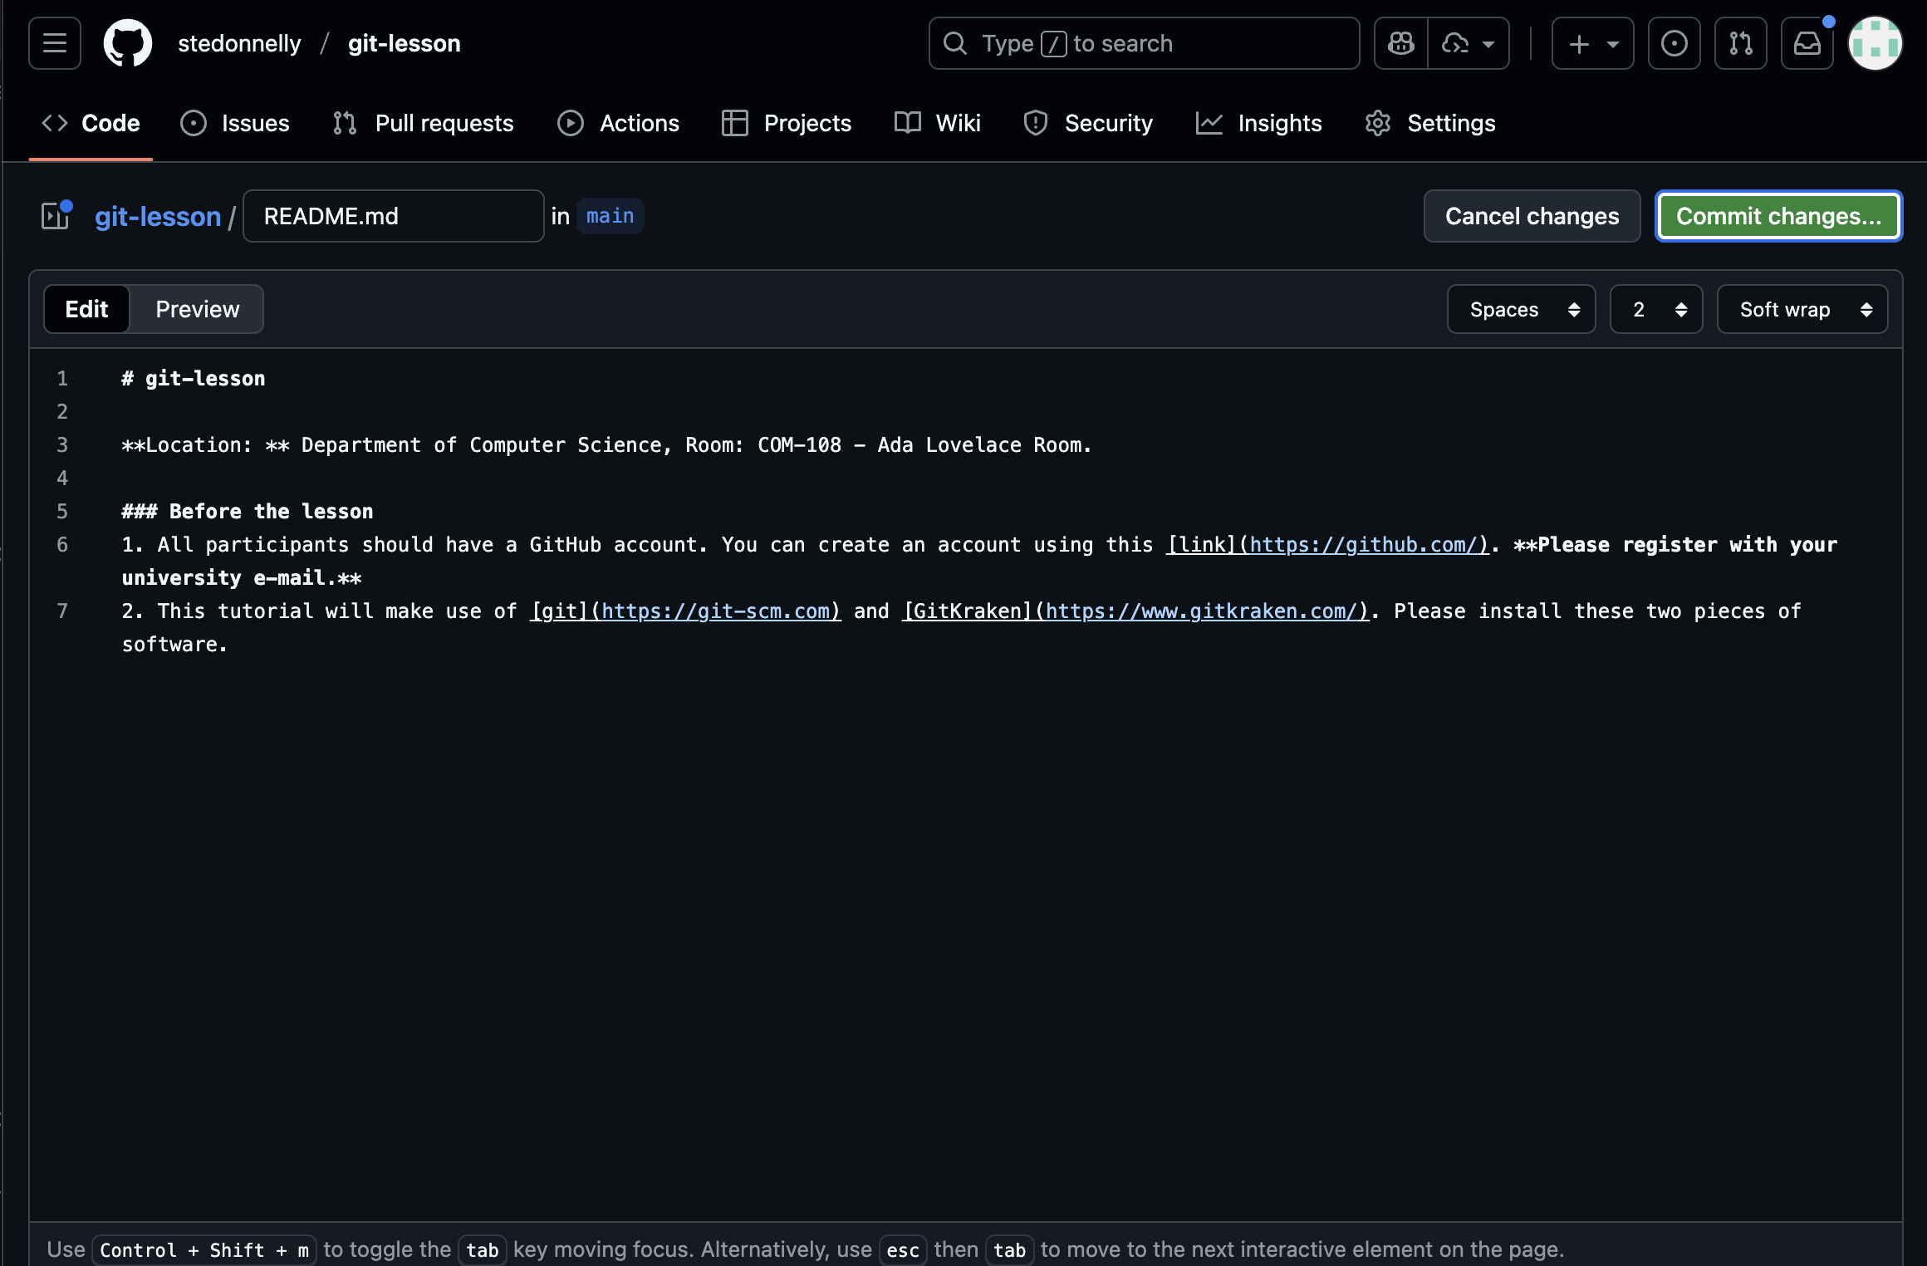This screenshot has height=1266, width=1927.
Task: Click Commit changes button
Action: [1778, 216]
